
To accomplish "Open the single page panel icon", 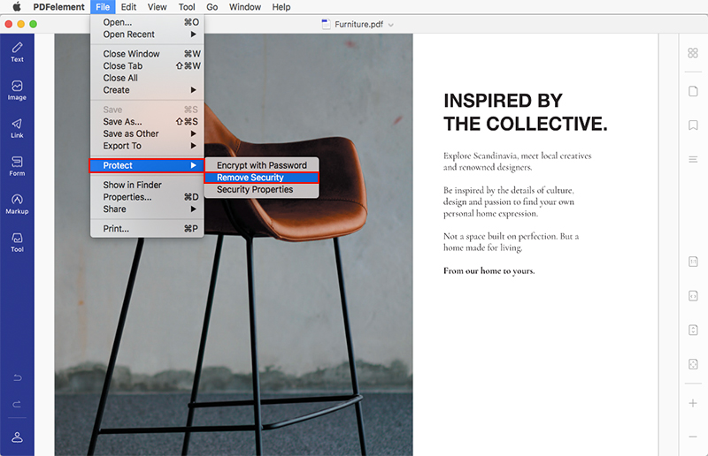I will 693,91.
